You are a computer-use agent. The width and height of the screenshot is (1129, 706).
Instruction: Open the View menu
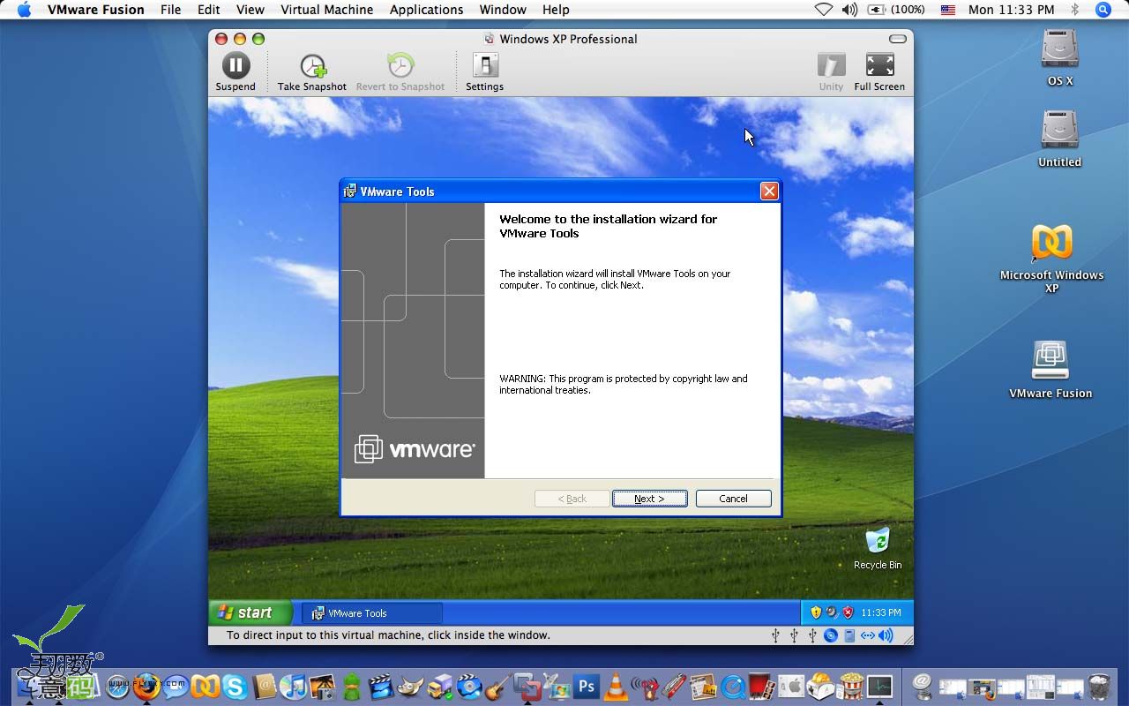[250, 10]
